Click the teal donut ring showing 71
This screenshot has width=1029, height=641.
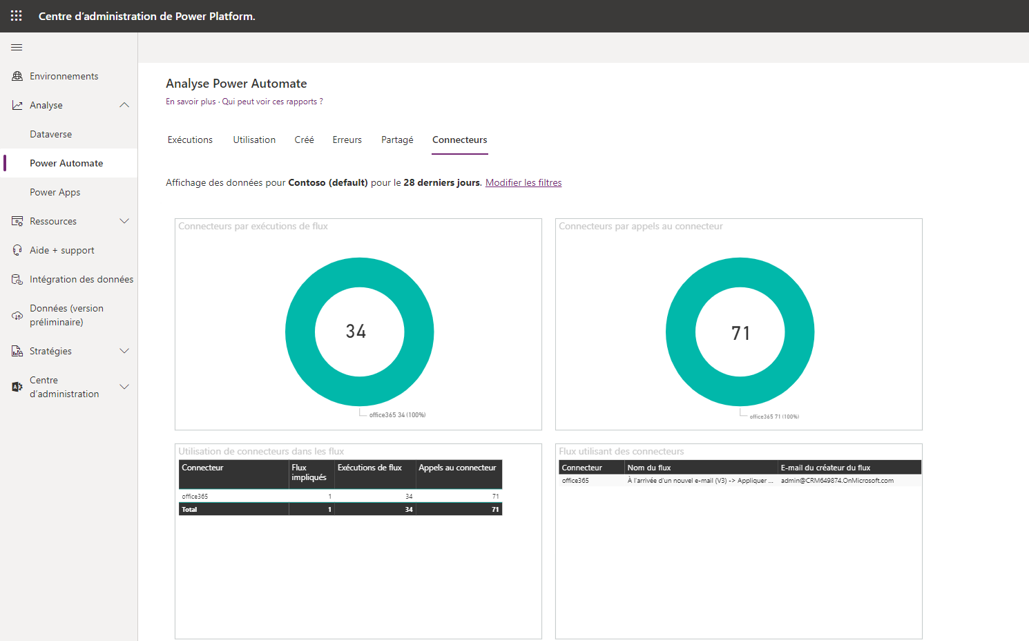click(681, 332)
